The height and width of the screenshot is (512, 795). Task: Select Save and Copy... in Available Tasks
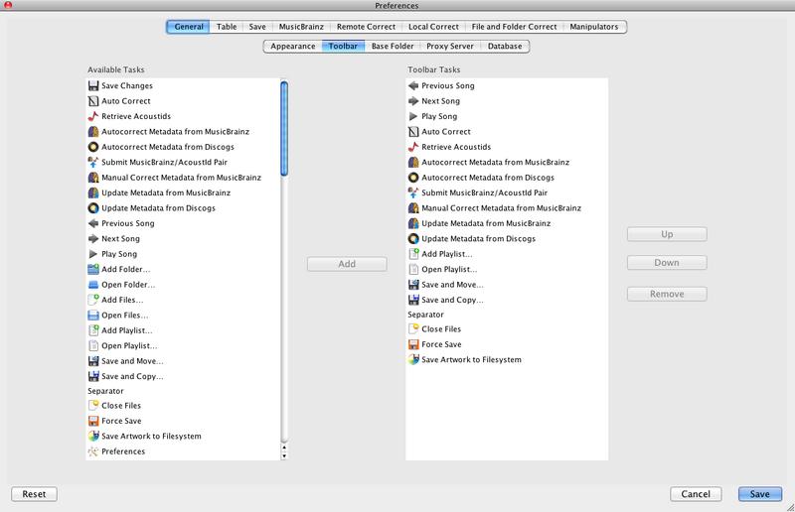coord(183,376)
